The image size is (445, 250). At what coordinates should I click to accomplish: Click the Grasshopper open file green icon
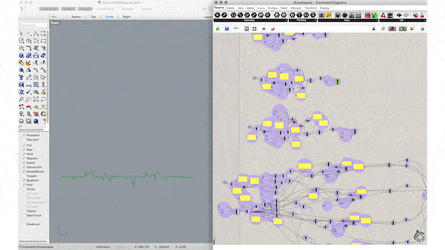[218, 29]
